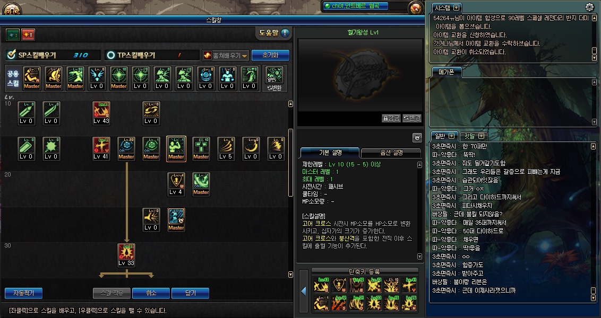Click the alarm clock icon above description
The image size is (601, 318).
click(x=417, y=138)
